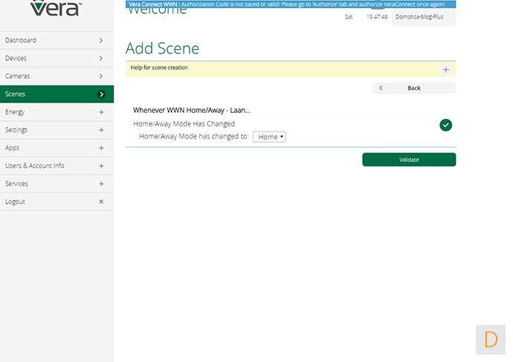Go back using the Back button
Screen dimensions: 513x362
413,88
